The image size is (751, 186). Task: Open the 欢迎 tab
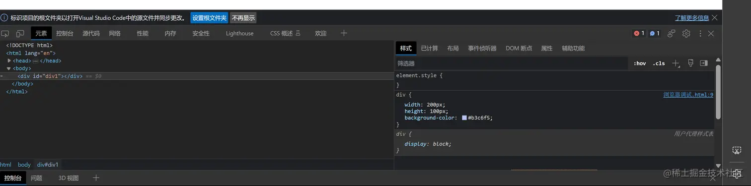[321, 33]
